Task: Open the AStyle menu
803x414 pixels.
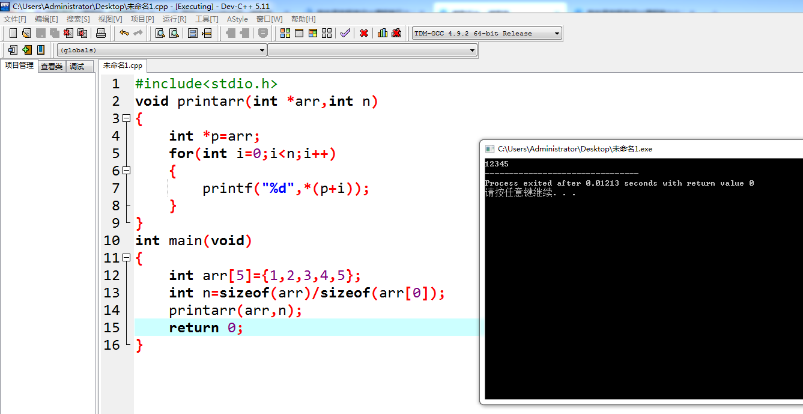Action: [x=237, y=19]
